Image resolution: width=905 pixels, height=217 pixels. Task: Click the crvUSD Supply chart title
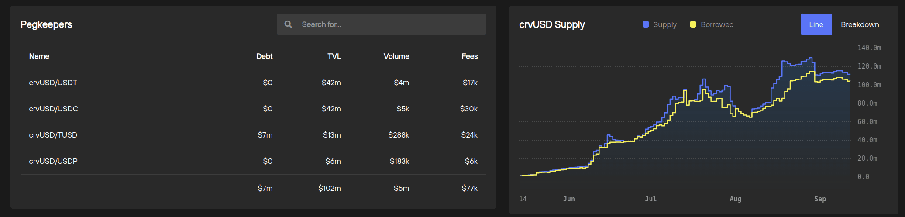pyautogui.click(x=552, y=24)
